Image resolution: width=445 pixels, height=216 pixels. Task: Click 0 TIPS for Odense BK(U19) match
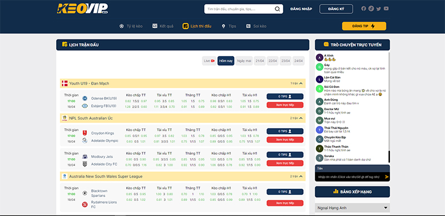click(285, 97)
